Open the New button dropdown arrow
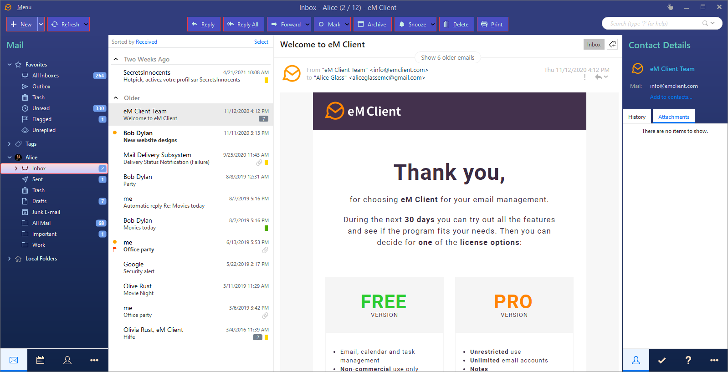This screenshot has width=728, height=372. tap(41, 25)
